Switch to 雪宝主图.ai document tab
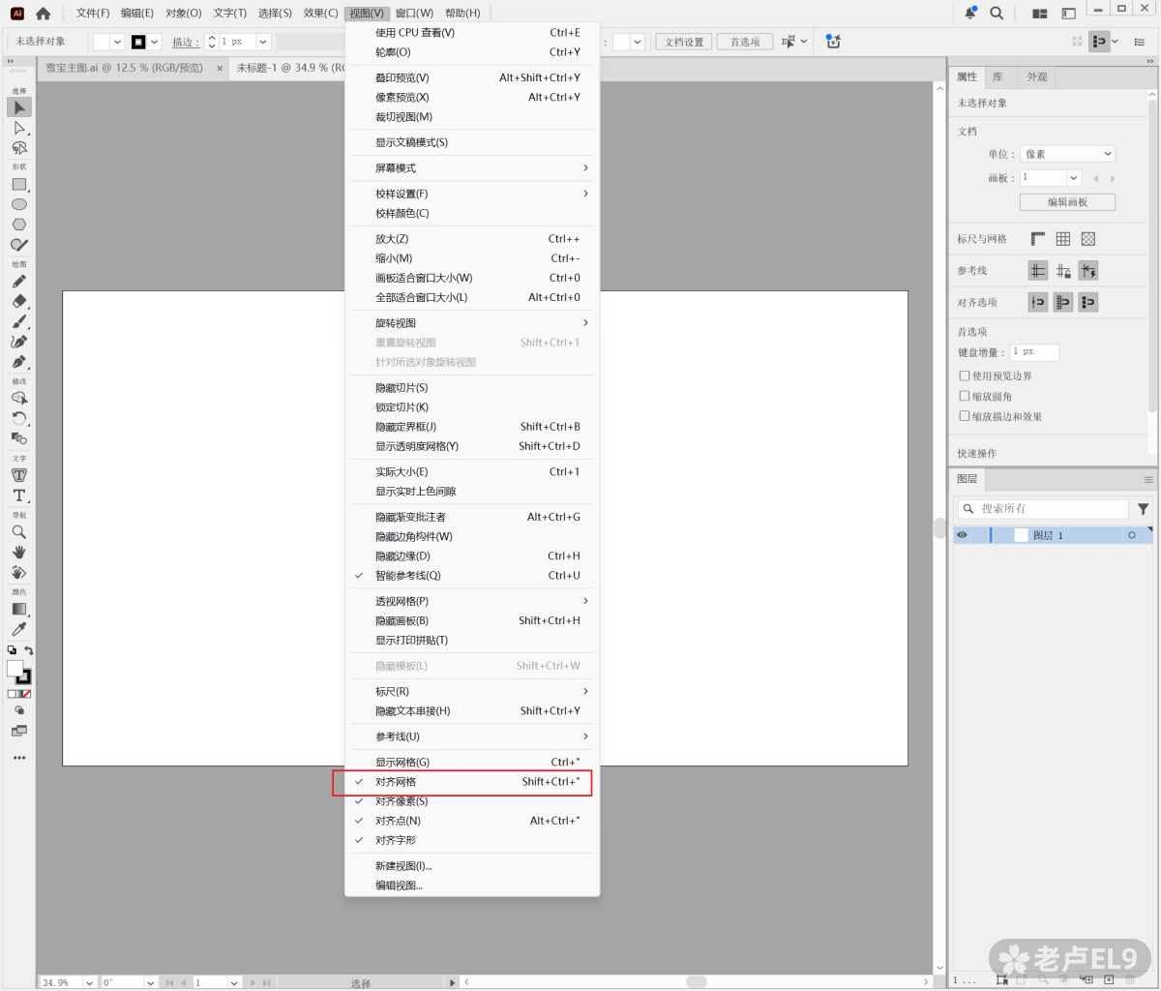1161x991 pixels. tap(125, 68)
